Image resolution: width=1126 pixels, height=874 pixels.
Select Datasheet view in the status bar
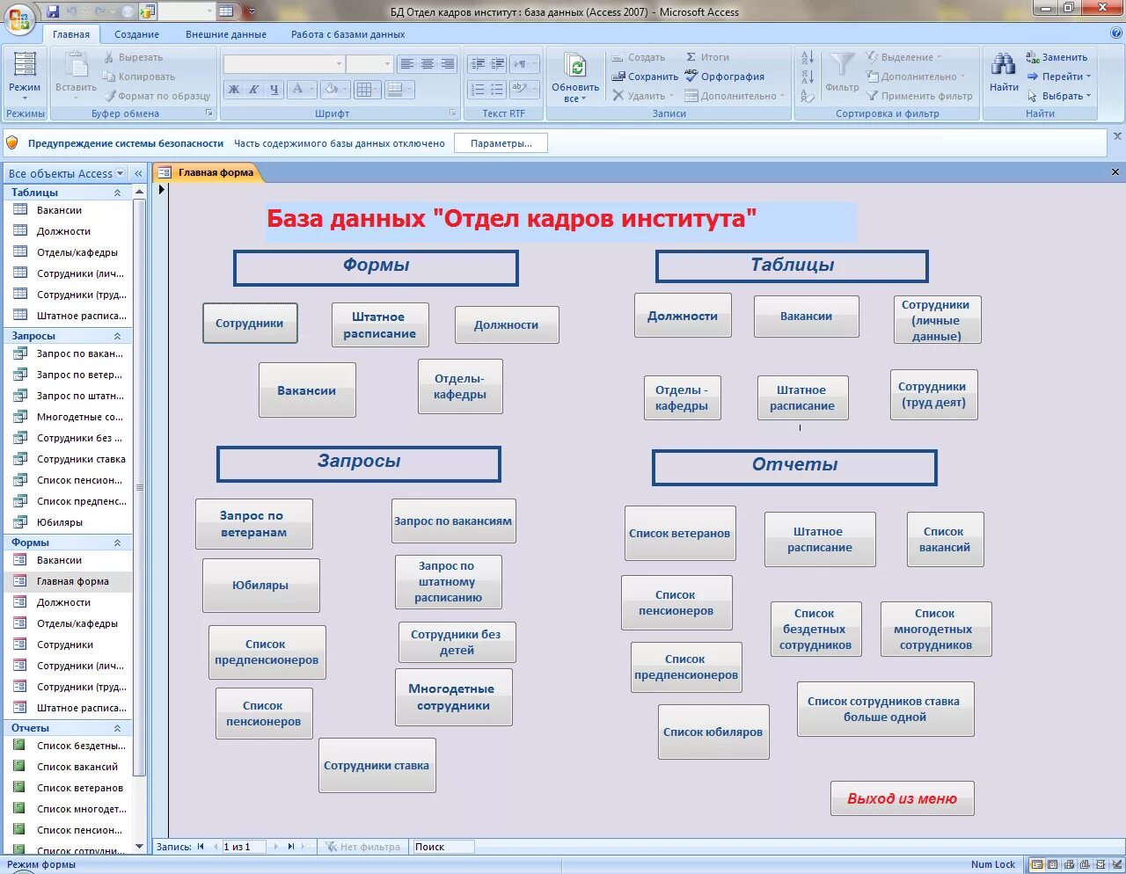click(1054, 865)
